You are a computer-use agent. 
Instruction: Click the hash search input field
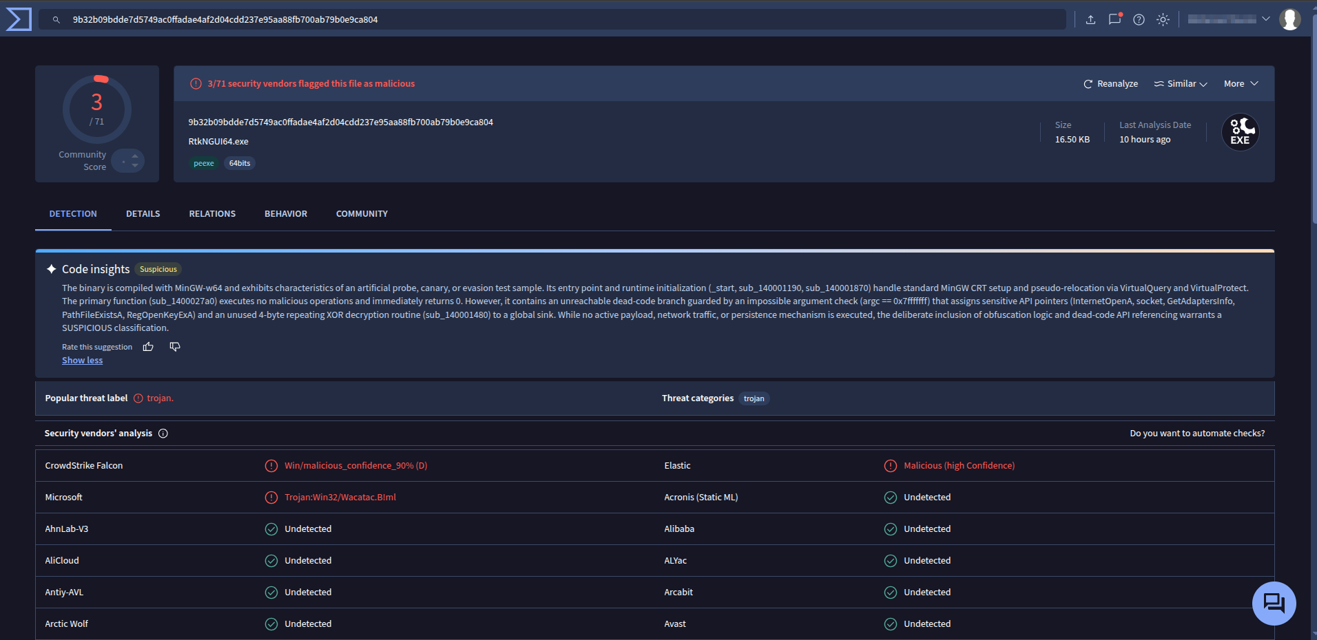click(551, 19)
